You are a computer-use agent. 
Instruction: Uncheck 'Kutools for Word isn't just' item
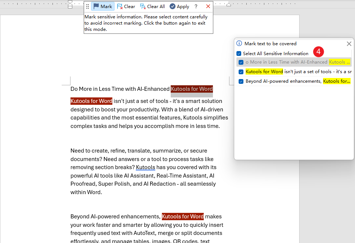tap(241, 72)
